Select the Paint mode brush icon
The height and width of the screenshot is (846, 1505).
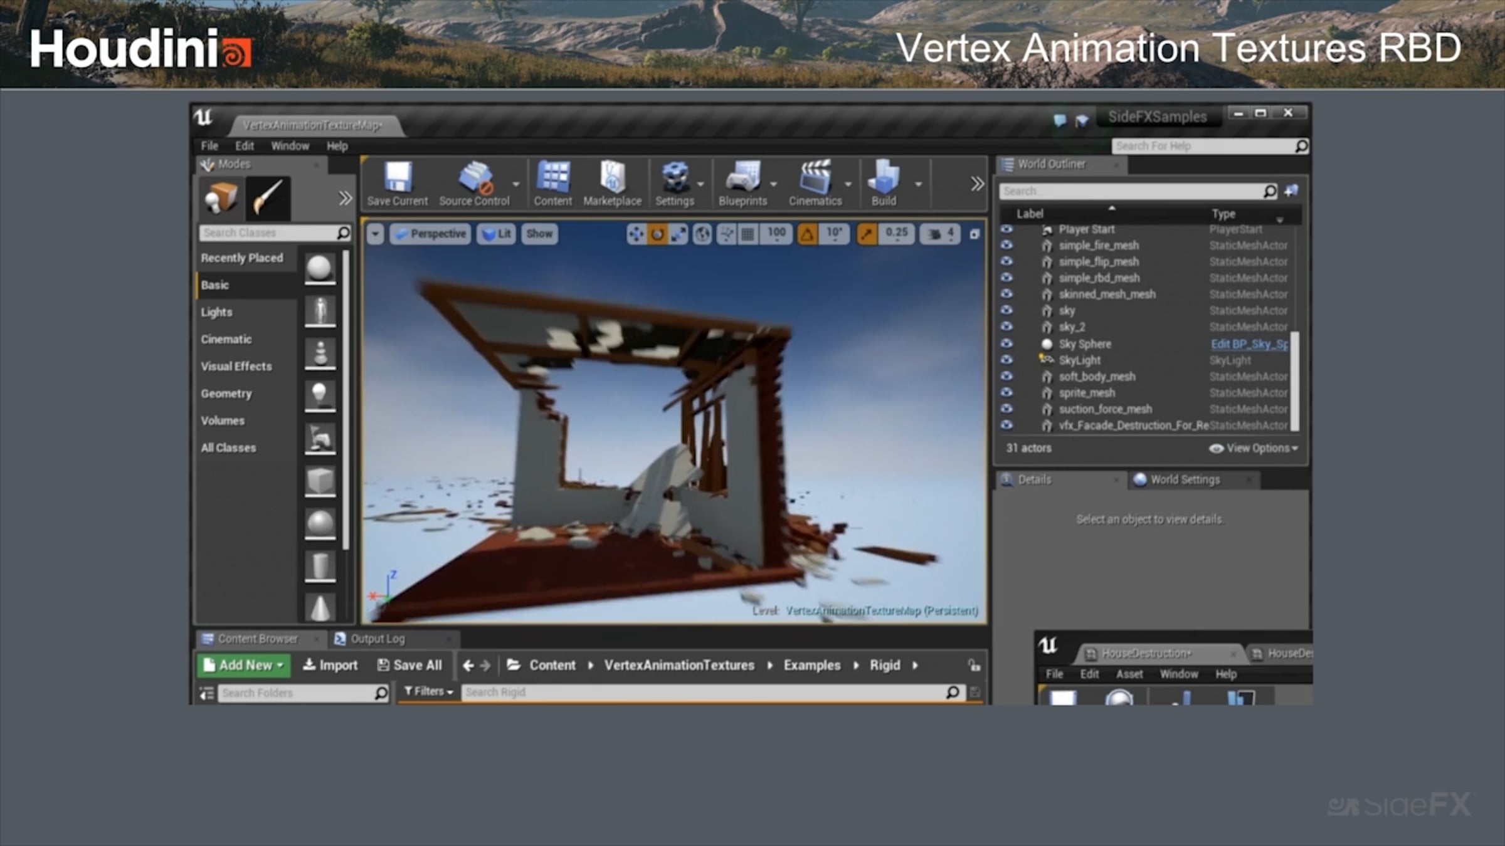pos(268,197)
